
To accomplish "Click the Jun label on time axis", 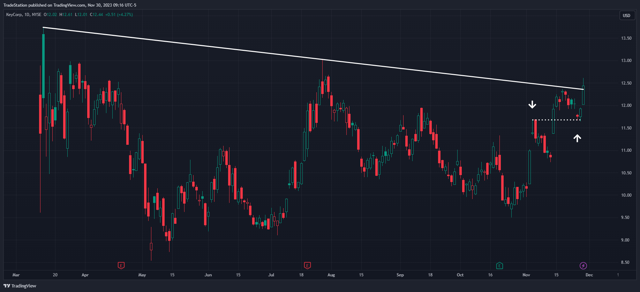I will coord(208,275).
